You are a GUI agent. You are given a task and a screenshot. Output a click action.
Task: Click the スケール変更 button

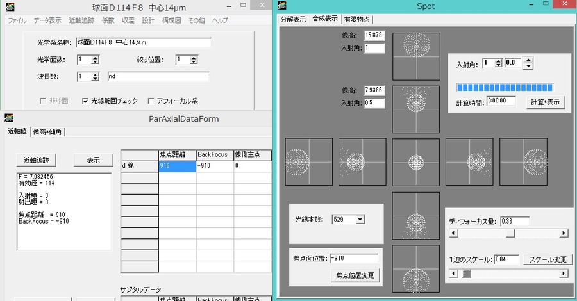click(548, 259)
